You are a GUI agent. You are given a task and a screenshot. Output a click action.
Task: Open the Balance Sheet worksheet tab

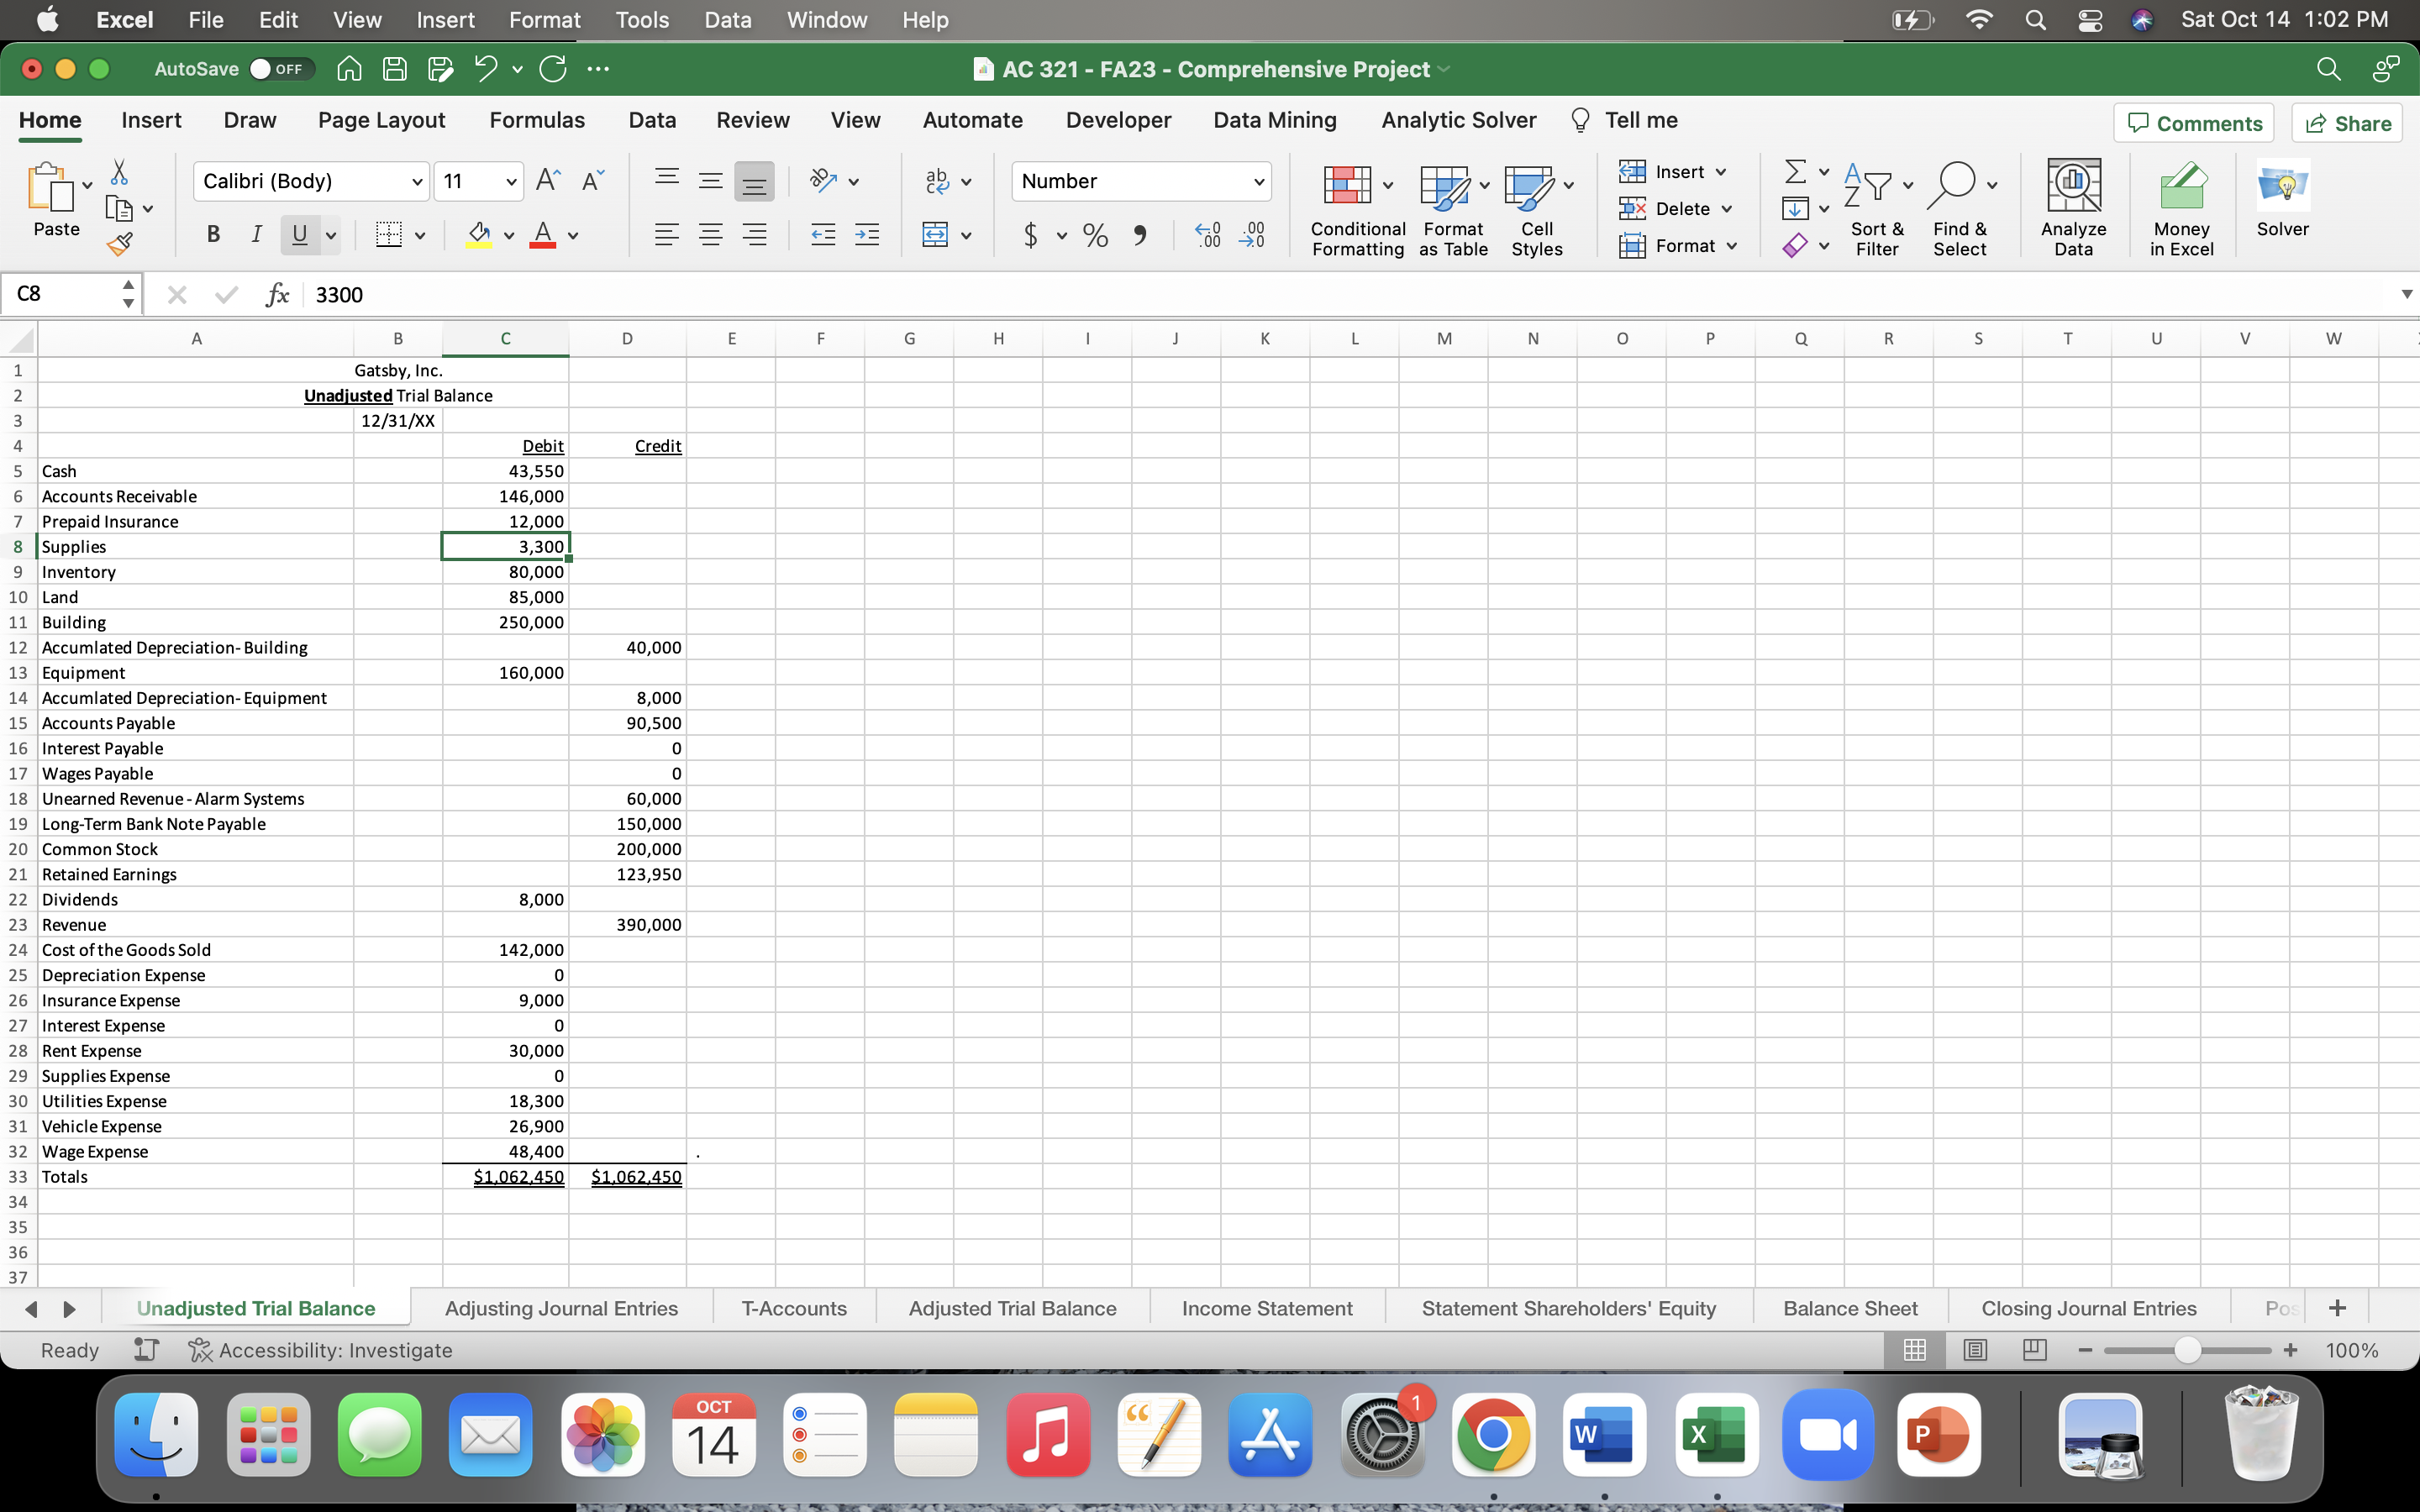(1849, 1307)
